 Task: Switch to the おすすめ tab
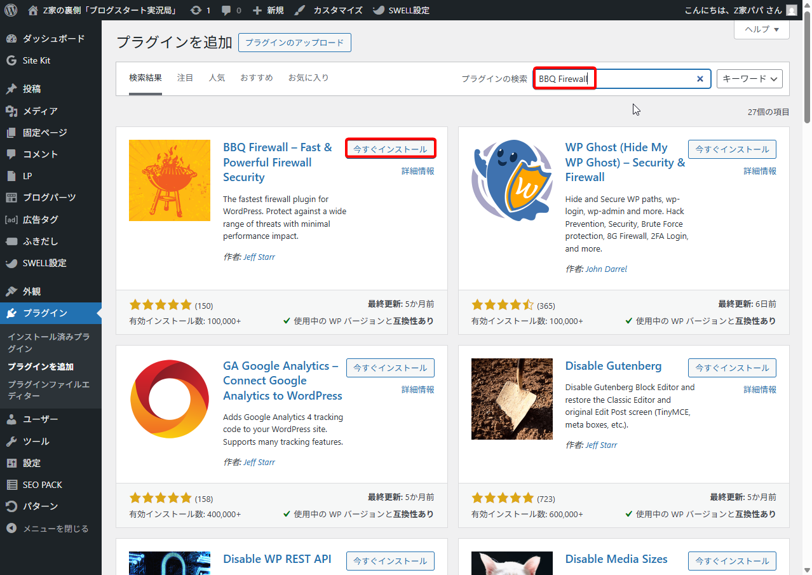click(x=257, y=78)
